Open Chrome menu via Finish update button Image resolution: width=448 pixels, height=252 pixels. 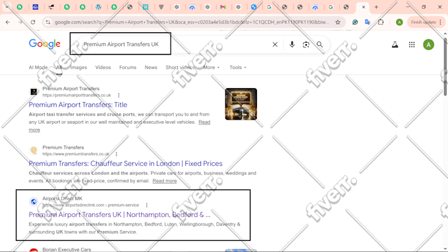click(426, 22)
